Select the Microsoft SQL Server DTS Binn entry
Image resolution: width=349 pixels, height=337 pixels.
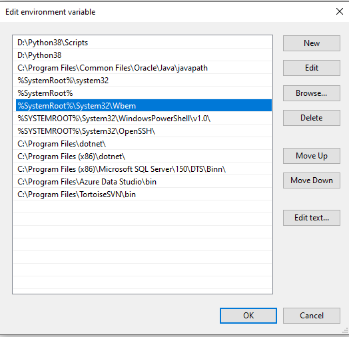point(144,169)
